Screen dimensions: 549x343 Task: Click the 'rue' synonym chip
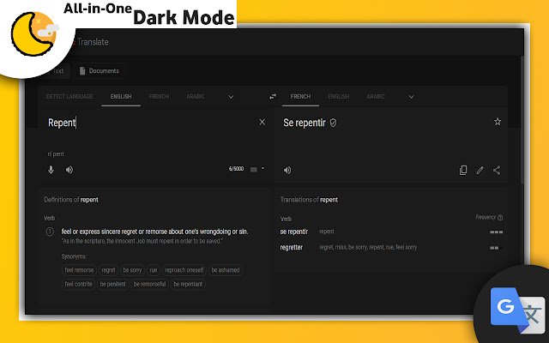(x=154, y=270)
